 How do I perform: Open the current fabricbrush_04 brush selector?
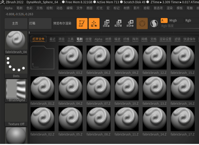[16, 42]
